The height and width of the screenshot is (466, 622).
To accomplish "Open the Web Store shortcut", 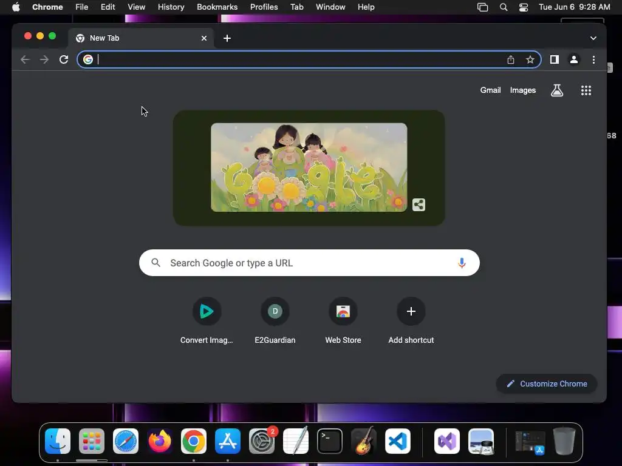I will coord(343,321).
